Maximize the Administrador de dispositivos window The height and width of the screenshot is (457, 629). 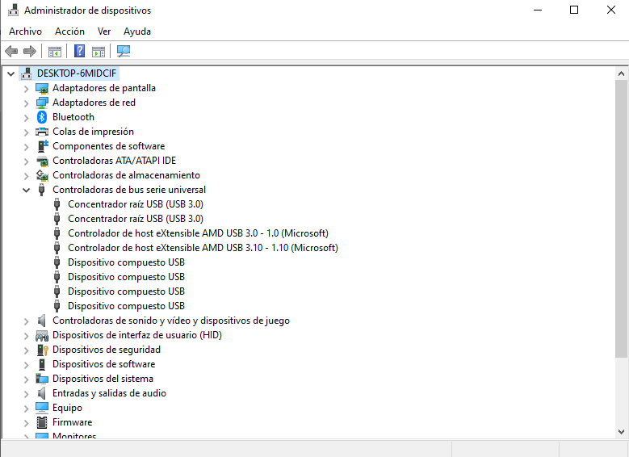coord(574,10)
